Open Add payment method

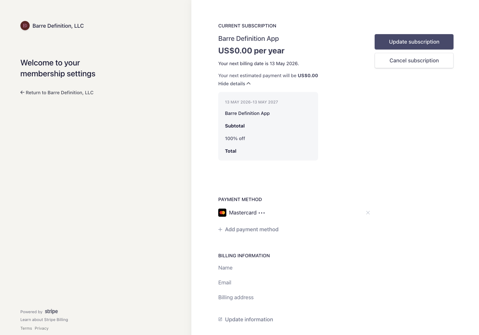pyautogui.click(x=252, y=230)
